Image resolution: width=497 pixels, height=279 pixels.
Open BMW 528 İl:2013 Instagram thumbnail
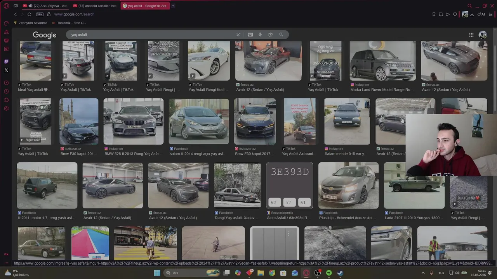point(134,121)
